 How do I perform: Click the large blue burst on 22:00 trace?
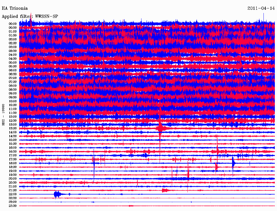pos(57,194)
